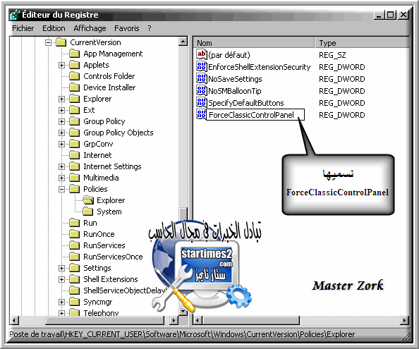Select the RunOnce key in the tree
419x349 pixels.
click(x=99, y=234)
